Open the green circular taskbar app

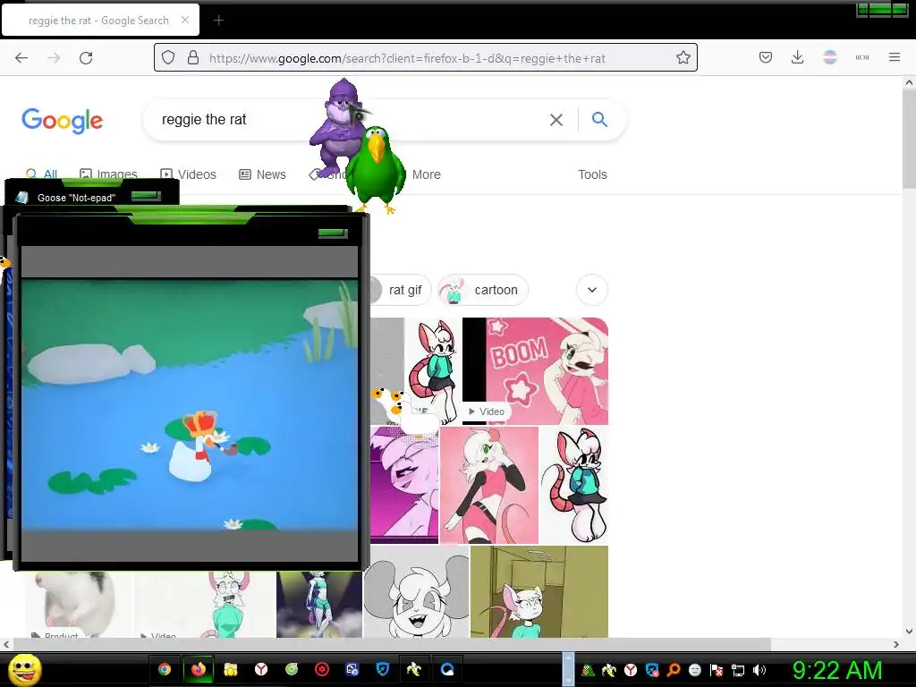pos(292,669)
